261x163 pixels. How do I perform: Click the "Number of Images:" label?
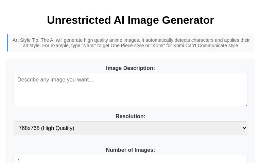130,150
